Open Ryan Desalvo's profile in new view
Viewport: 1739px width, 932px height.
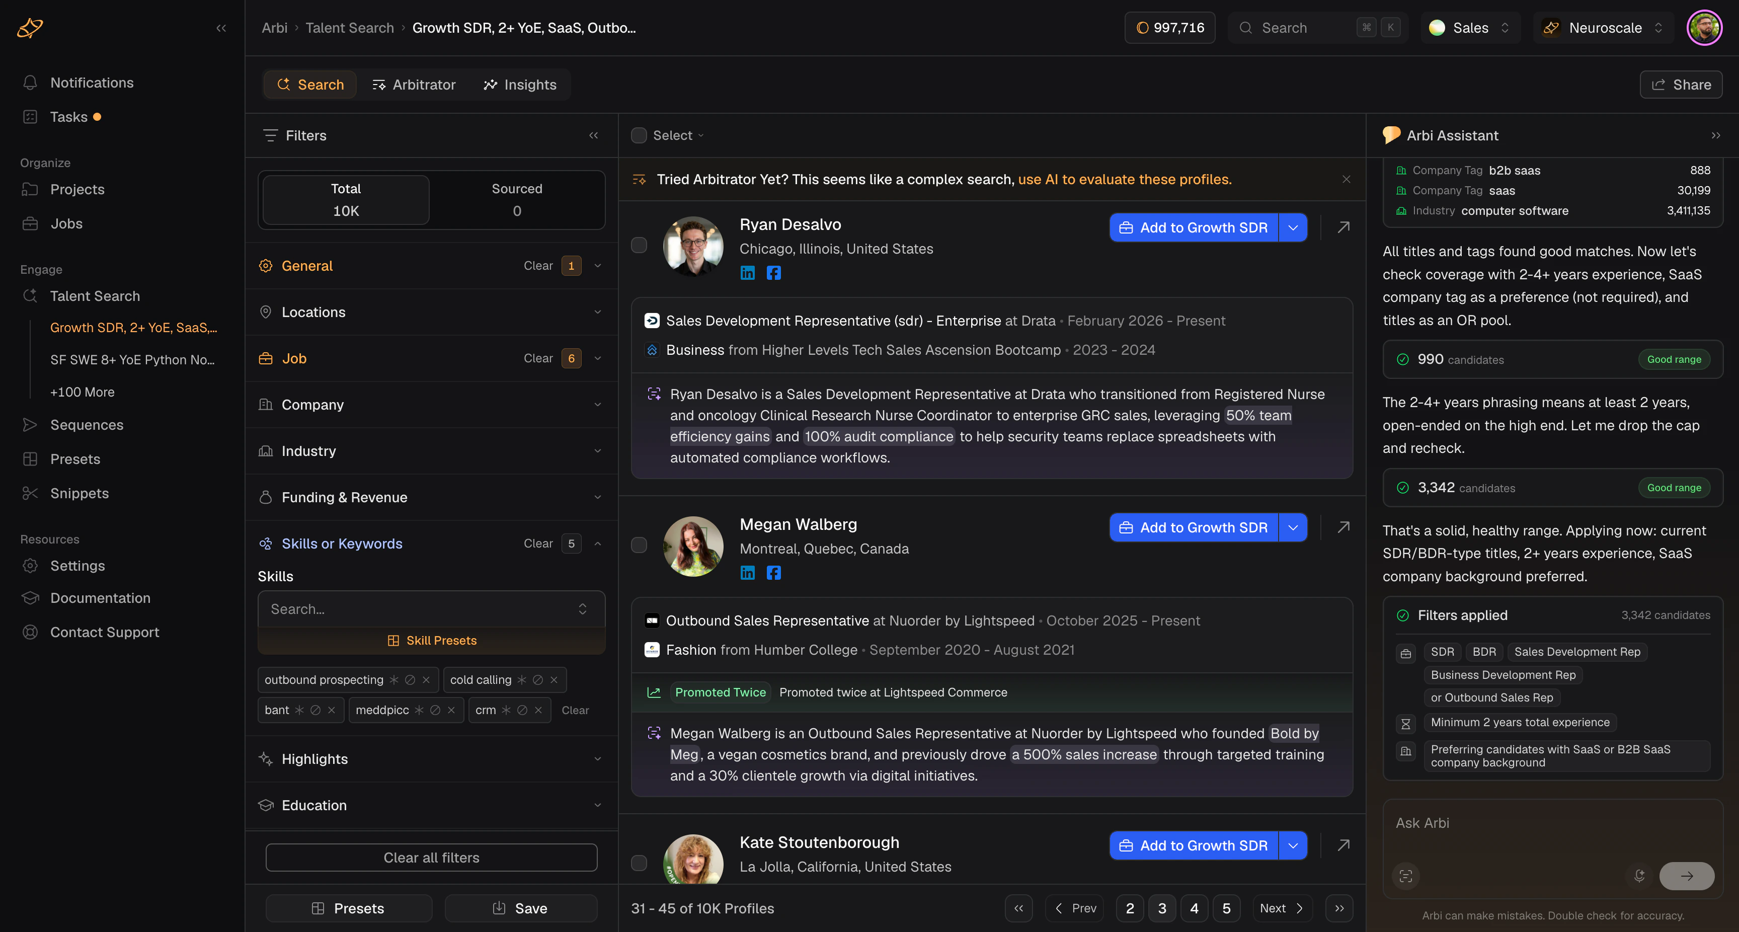coord(1343,227)
